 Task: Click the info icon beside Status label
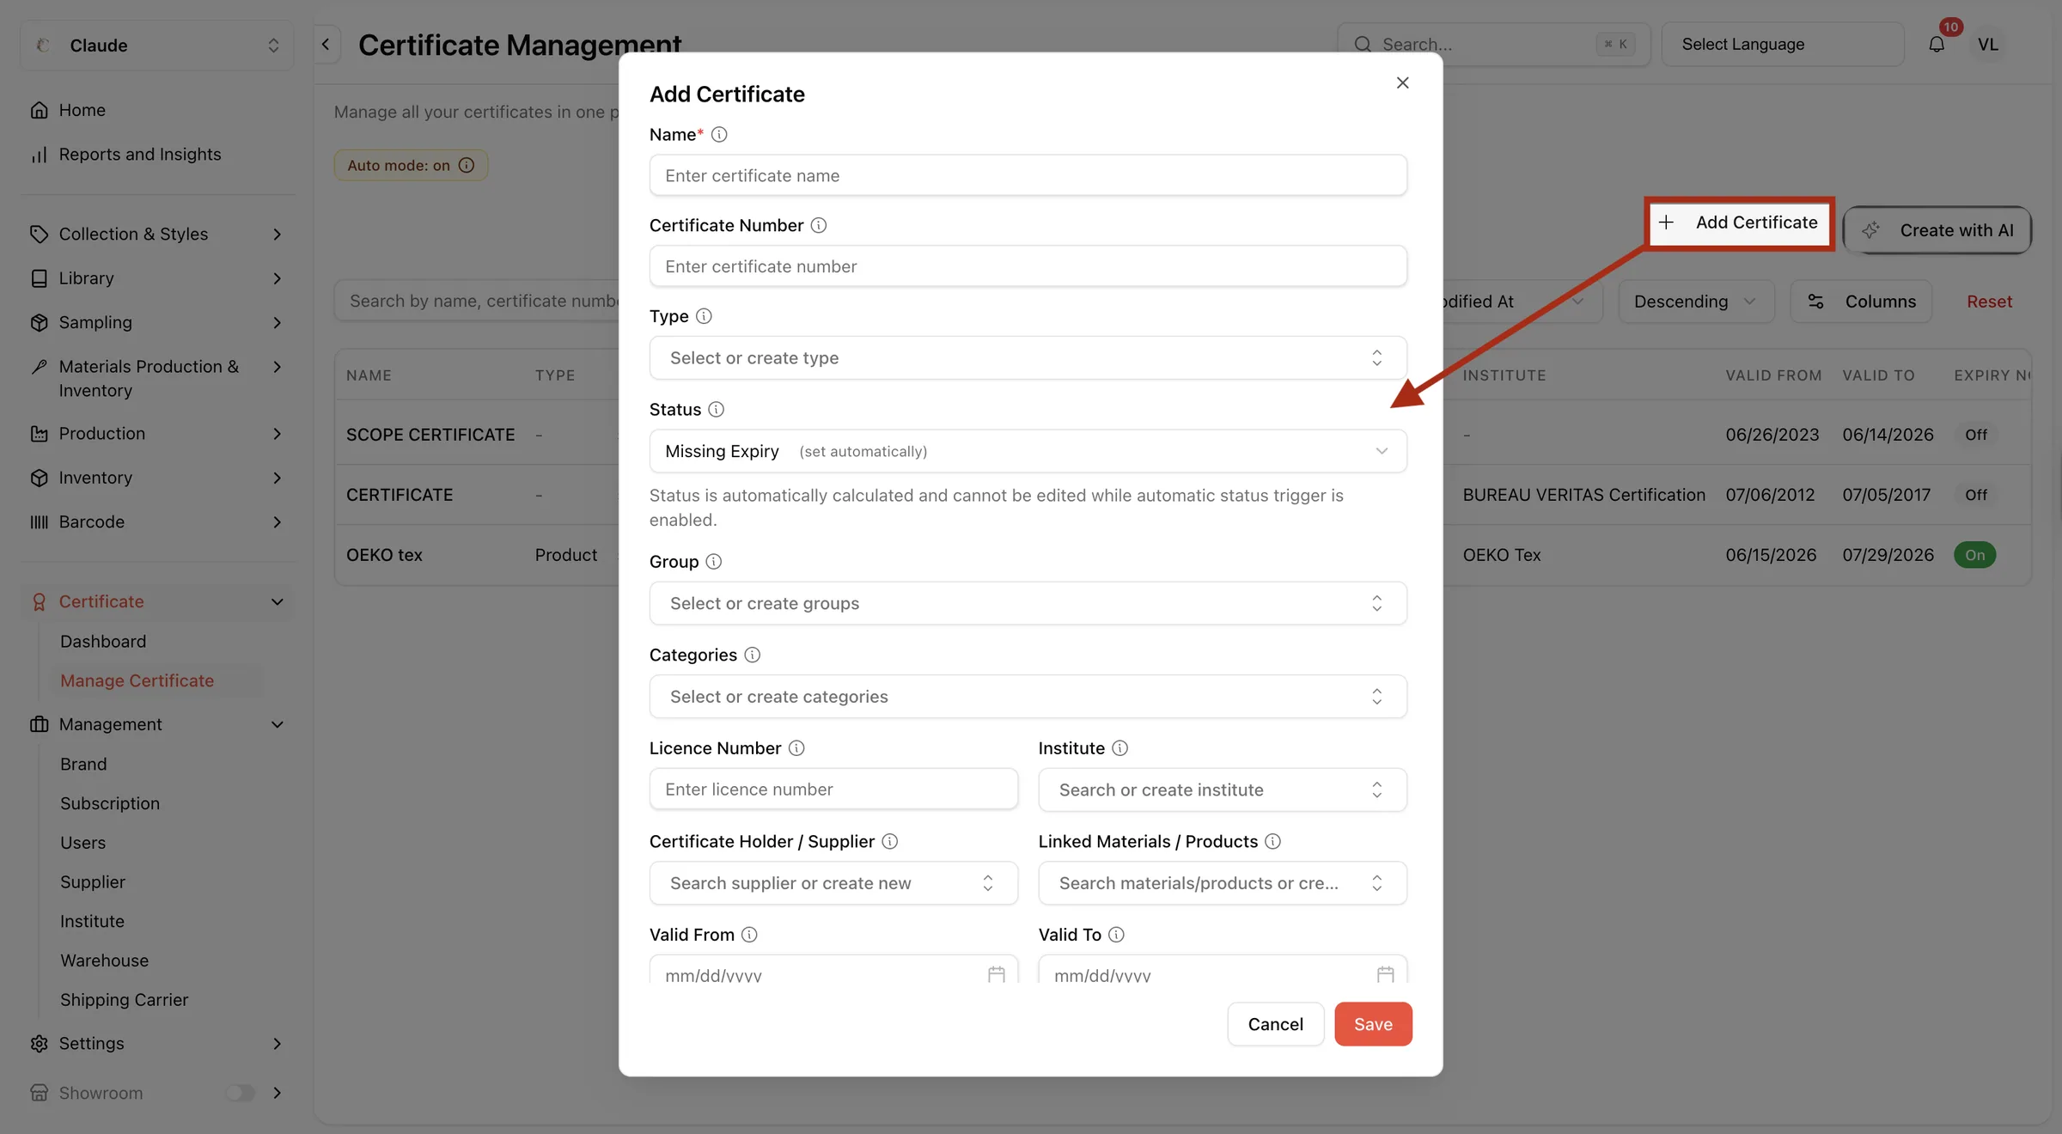click(716, 410)
